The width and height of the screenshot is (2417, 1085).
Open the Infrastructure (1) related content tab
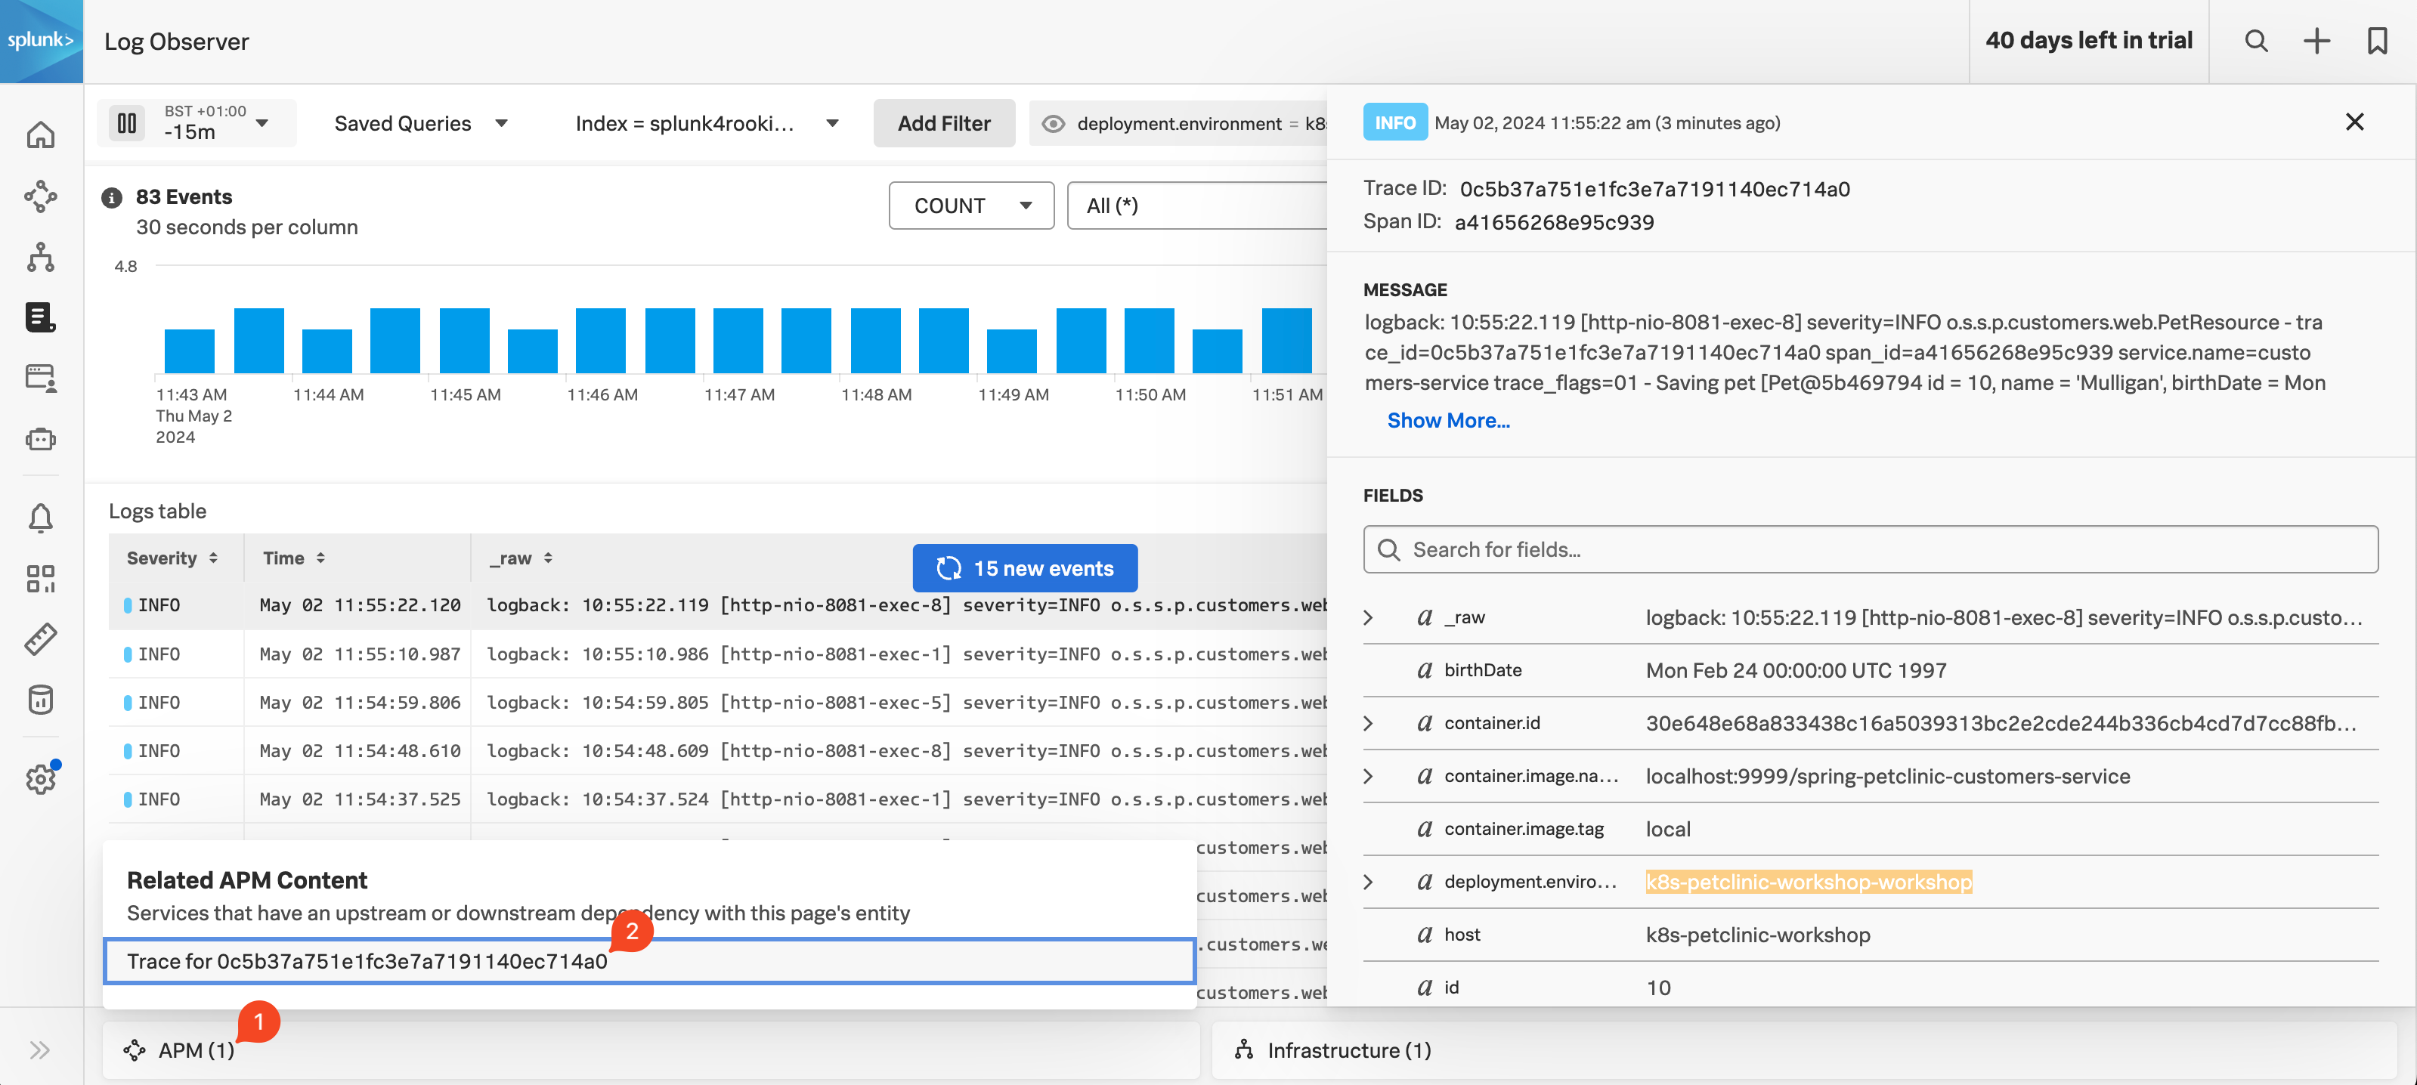click(x=1804, y=1049)
